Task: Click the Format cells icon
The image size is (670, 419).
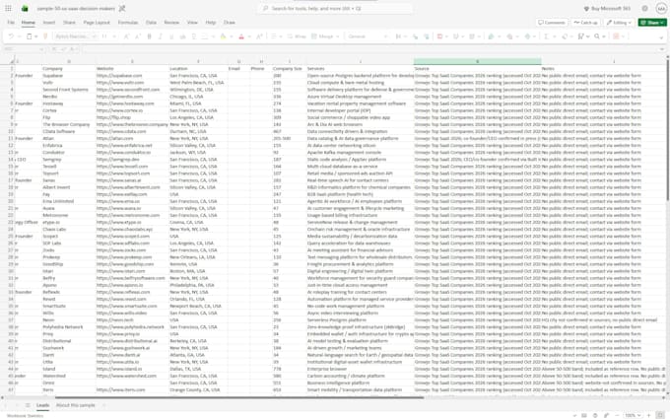Action: (528, 36)
